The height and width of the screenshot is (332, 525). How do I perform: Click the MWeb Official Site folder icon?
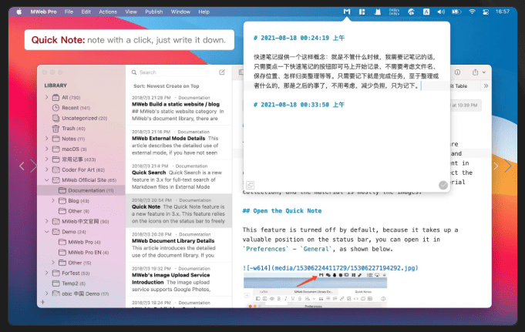coord(56,180)
